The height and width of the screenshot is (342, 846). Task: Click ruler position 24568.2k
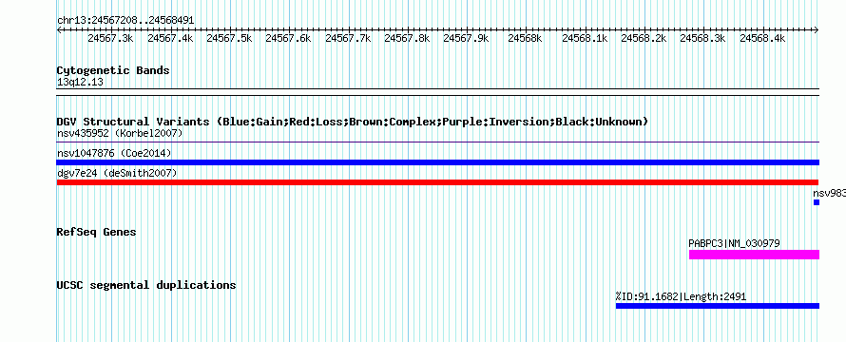coord(644,38)
